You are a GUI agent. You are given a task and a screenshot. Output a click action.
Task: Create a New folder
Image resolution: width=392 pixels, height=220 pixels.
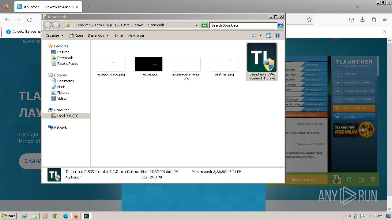[x=136, y=35]
